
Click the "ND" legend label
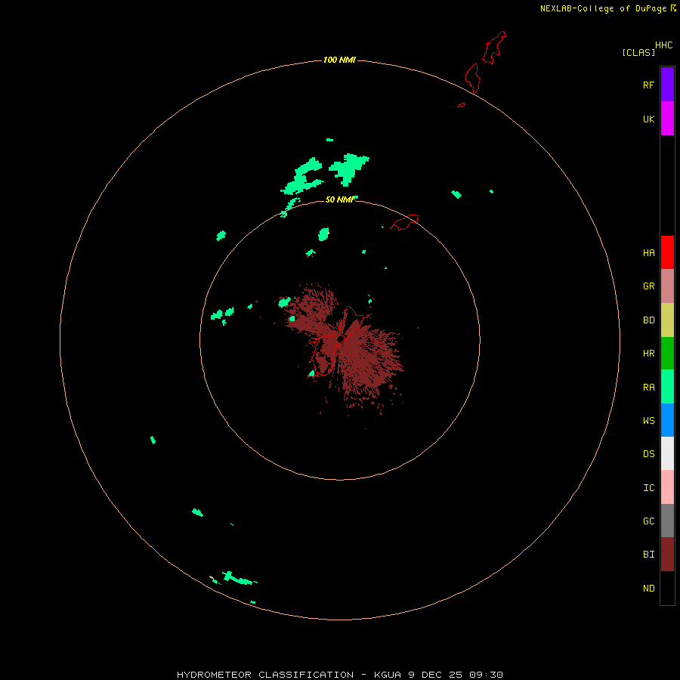pyautogui.click(x=648, y=589)
